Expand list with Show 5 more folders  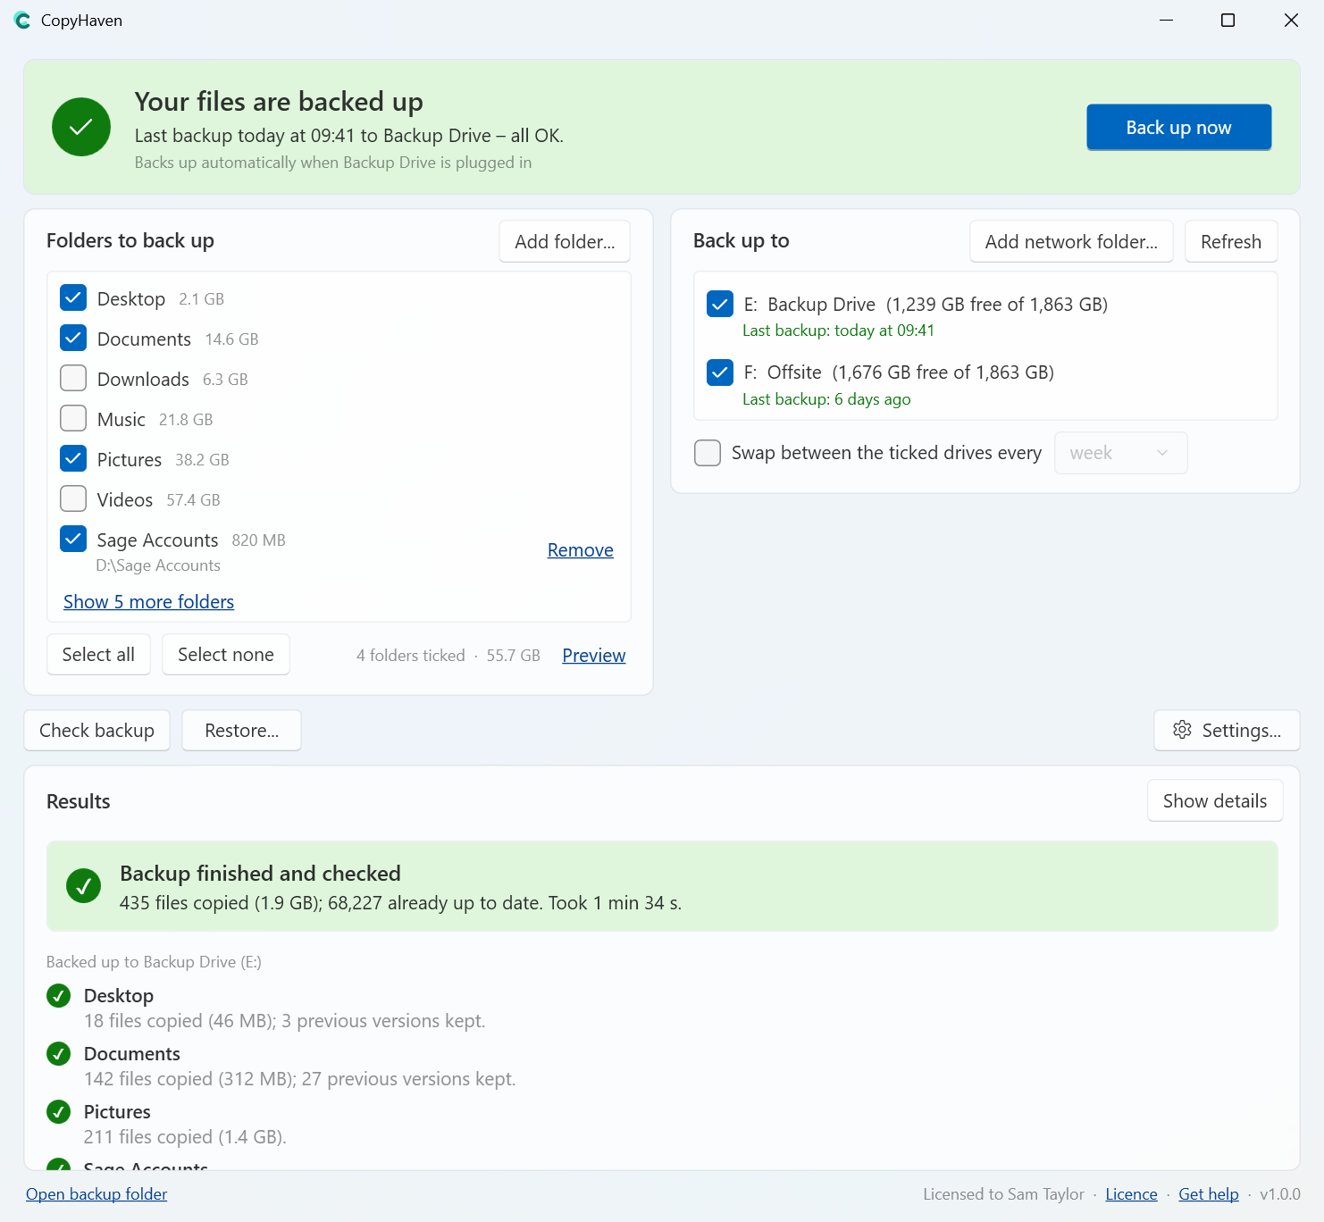tap(148, 602)
